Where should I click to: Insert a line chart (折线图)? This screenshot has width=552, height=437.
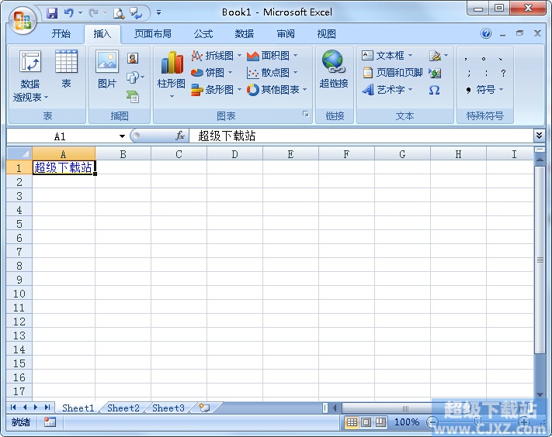(x=216, y=56)
